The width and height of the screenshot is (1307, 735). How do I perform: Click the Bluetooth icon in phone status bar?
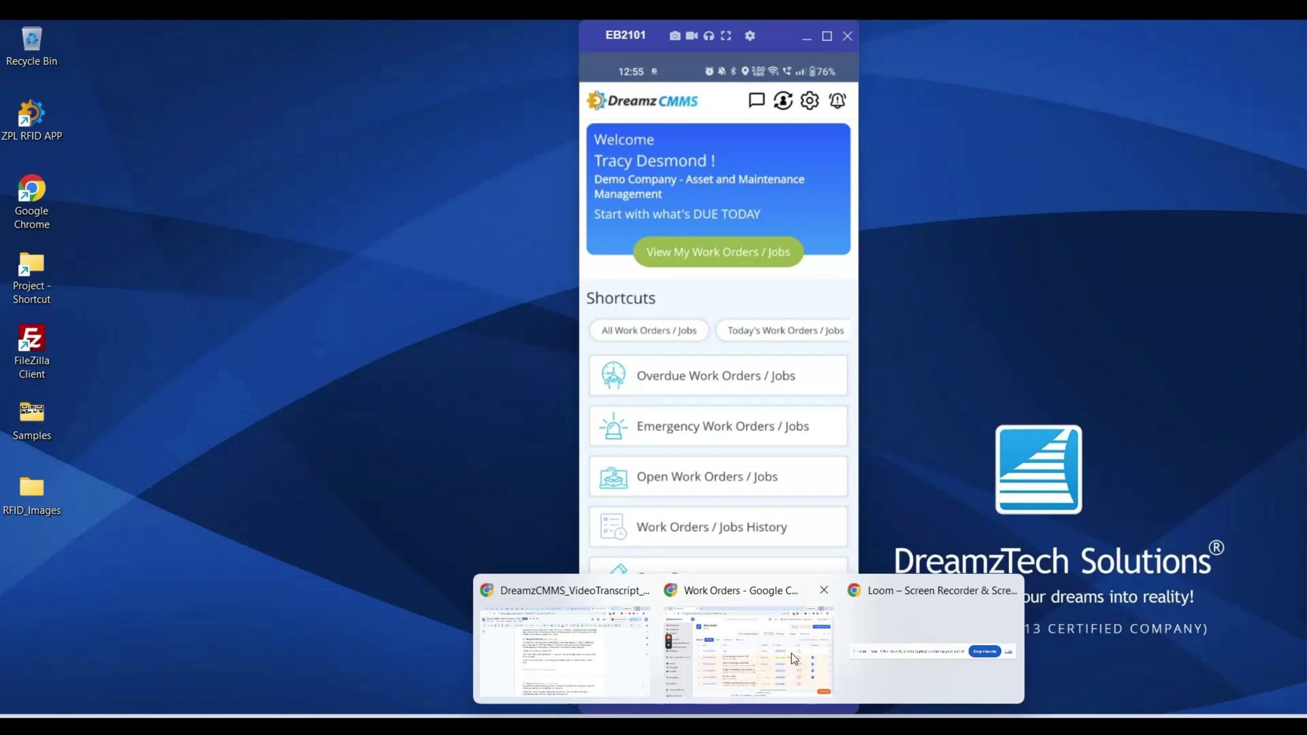pyautogui.click(x=733, y=71)
